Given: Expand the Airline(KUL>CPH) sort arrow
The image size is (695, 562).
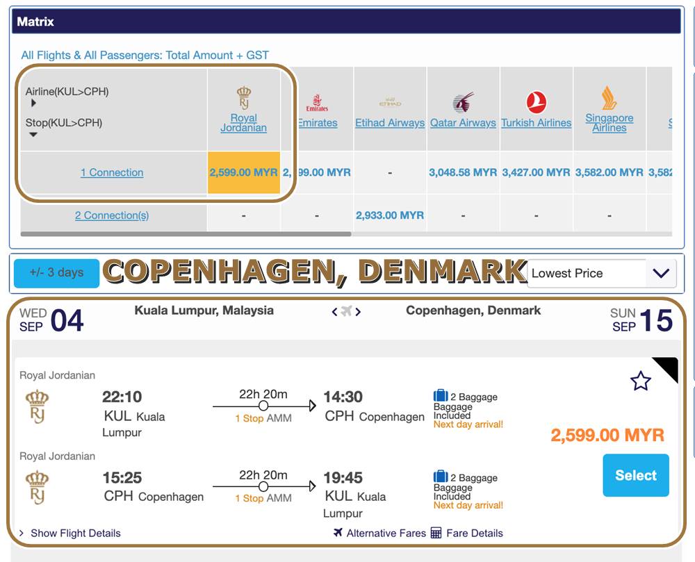Looking at the screenshot, I should coord(33,104).
